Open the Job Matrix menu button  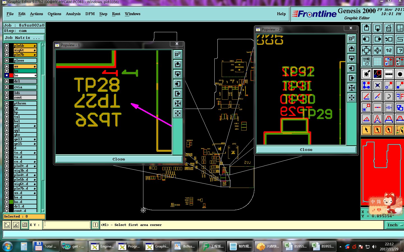(x=24, y=38)
